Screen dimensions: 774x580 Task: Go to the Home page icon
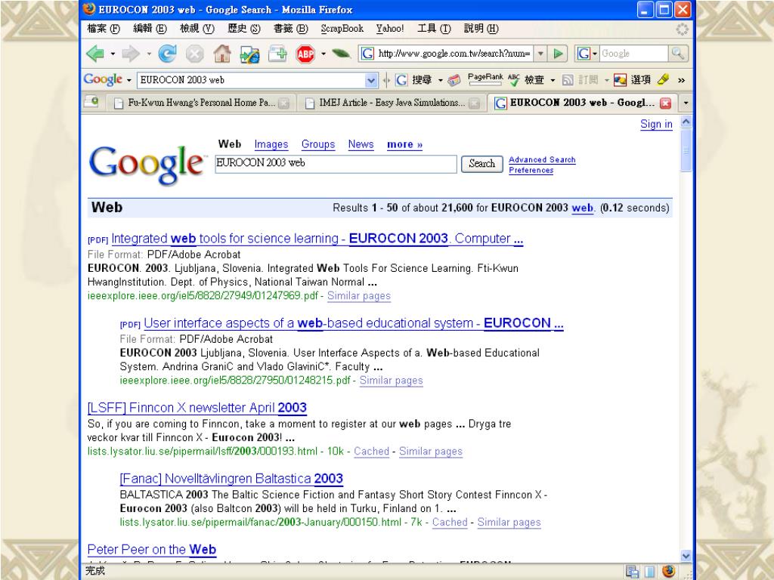click(222, 54)
